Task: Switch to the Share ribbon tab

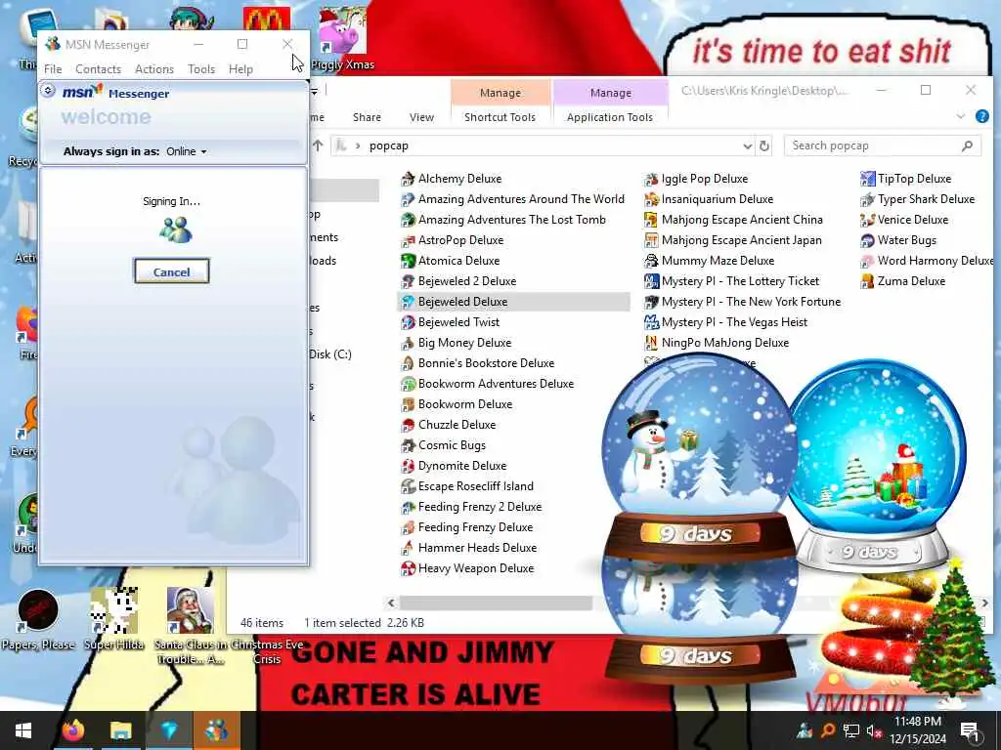Action: pos(368,117)
